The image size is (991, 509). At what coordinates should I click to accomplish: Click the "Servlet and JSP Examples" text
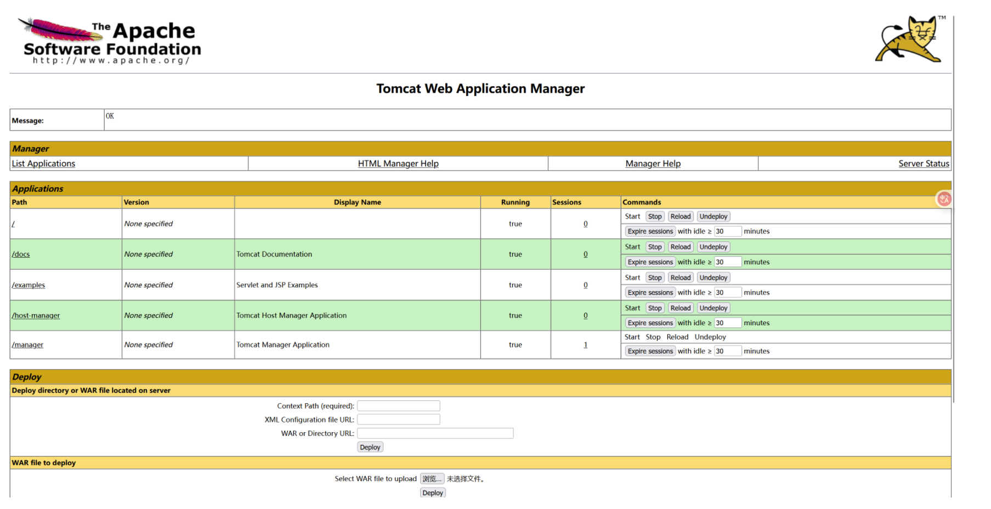coord(277,285)
